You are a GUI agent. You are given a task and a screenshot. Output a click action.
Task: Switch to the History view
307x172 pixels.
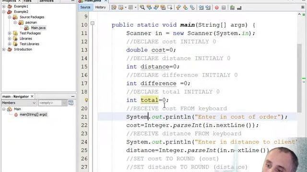point(100,7)
